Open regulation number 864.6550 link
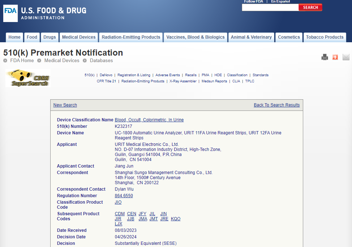The height and width of the screenshot is (247, 352). 124,196
